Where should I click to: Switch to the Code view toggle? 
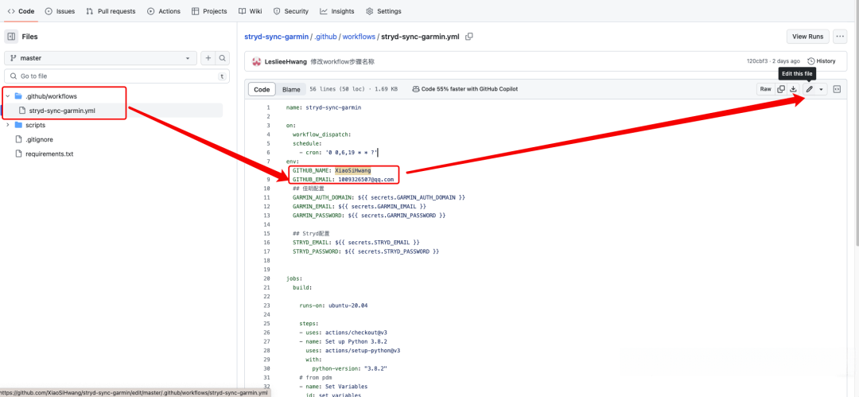coord(262,89)
